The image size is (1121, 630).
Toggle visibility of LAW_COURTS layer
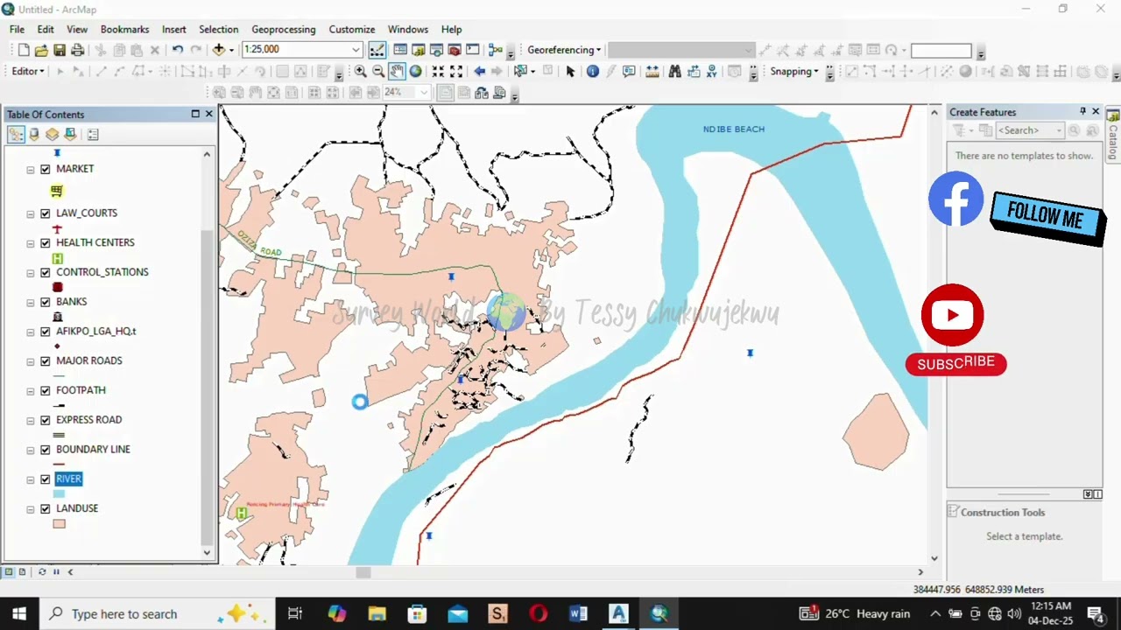pos(46,213)
